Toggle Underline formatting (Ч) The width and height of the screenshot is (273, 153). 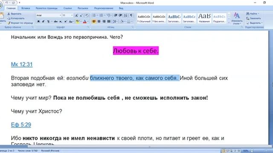(x=48, y=22)
